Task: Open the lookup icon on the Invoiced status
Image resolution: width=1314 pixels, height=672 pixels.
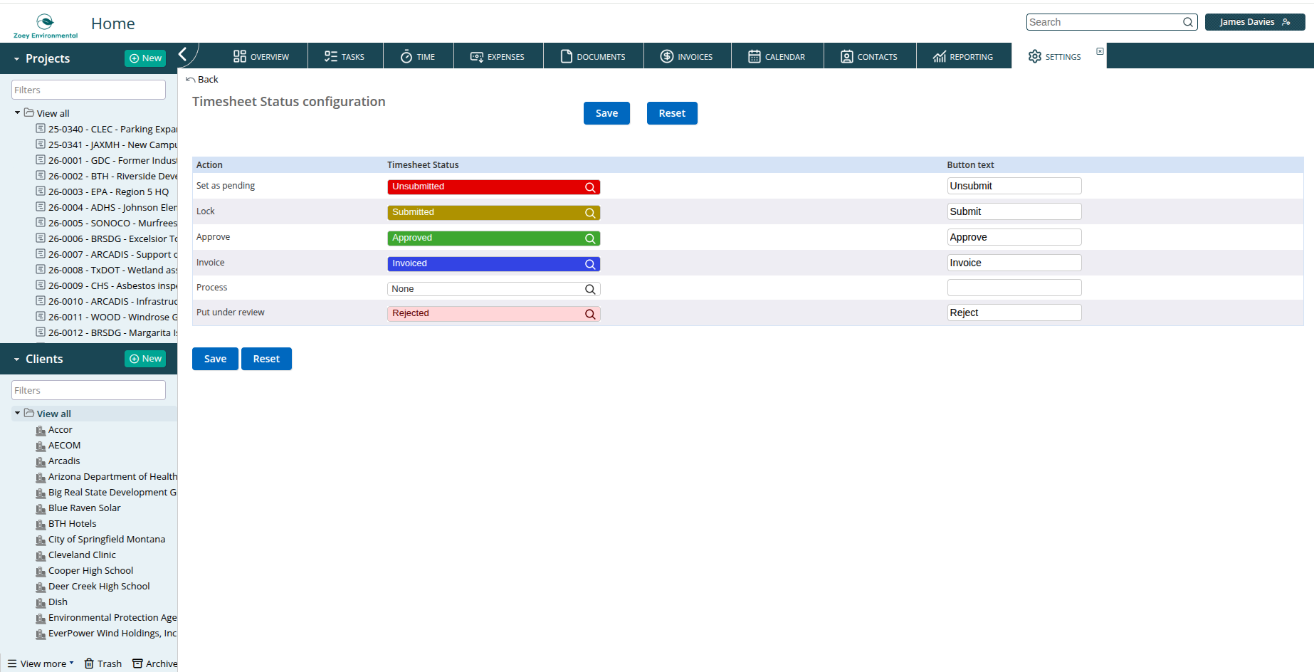Action: pyautogui.click(x=590, y=264)
